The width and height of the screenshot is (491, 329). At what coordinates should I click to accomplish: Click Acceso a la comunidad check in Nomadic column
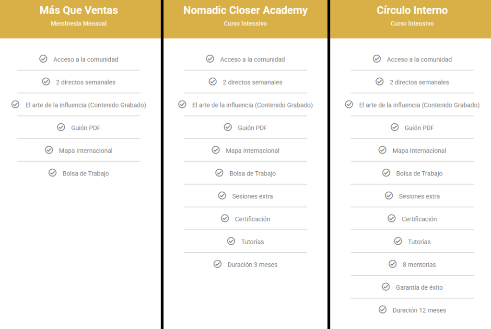coord(210,59)
